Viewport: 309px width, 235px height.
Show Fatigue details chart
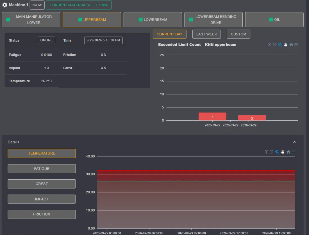point(42,169)
